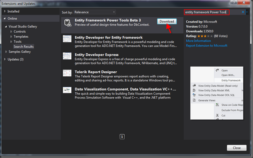
Task: Expand the Installed category
Action: [x=5, y=11]
